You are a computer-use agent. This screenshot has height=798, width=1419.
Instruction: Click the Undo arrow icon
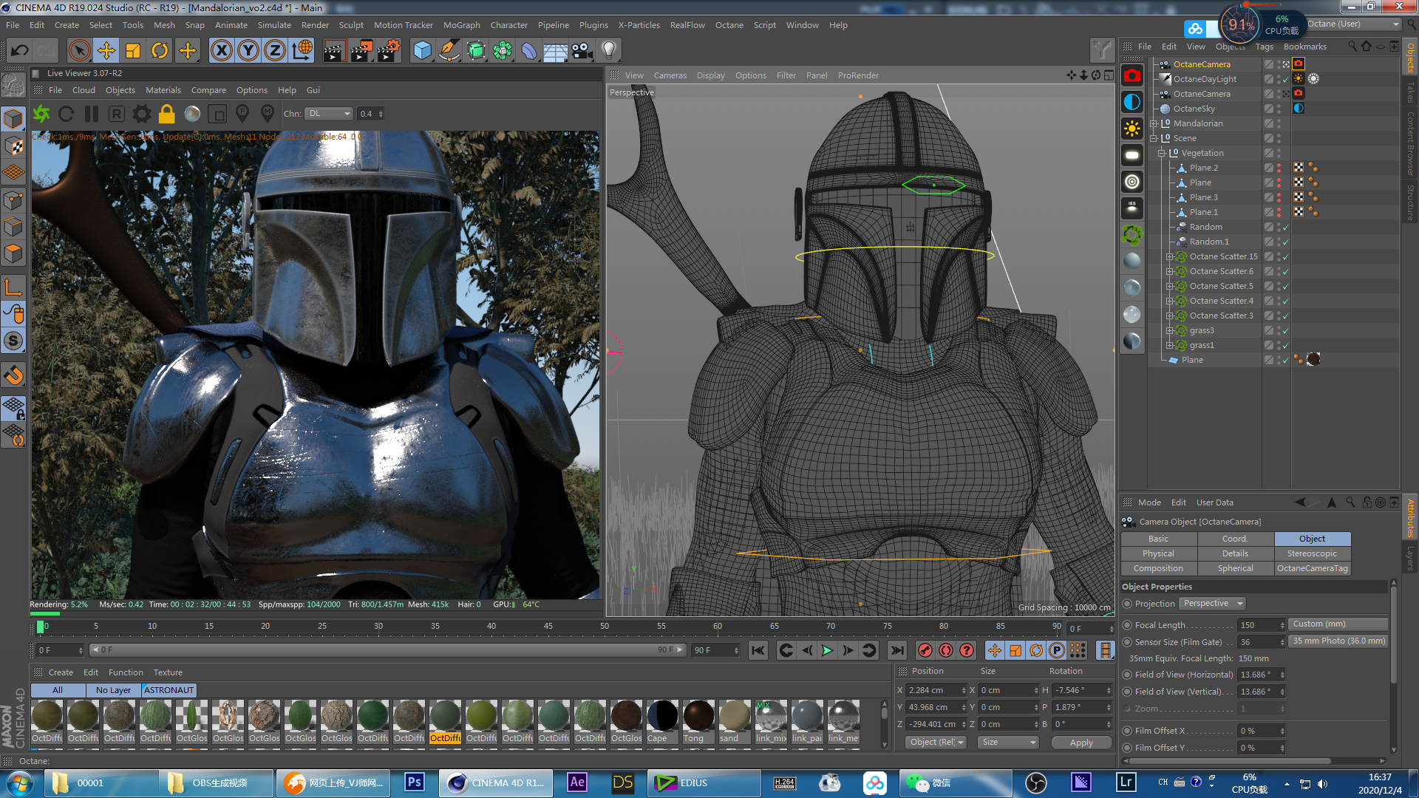point(20,50)
